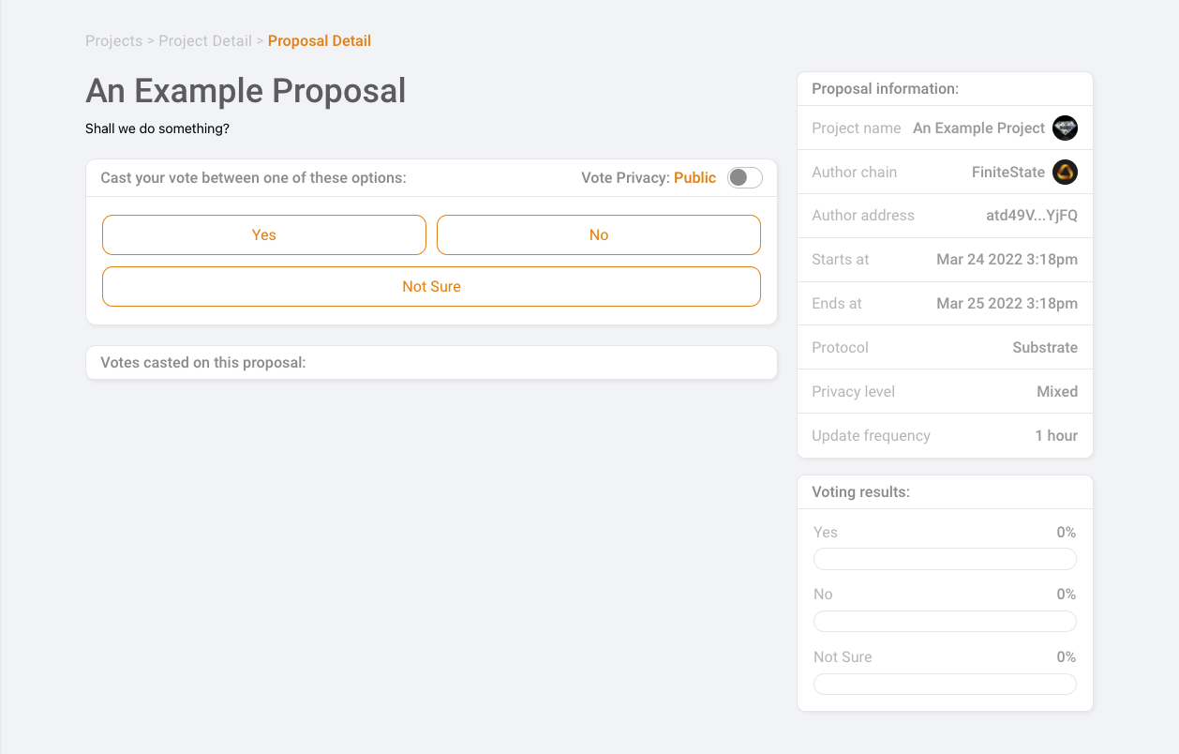The height and width of the screenshot is (754, 1179).
Task: Vote Yes on the proposal
Action: click(x=264, y=235)
